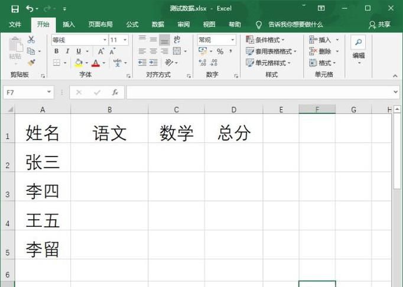Click the Undo arrow icon
403x287 pixels.
(x=30, y=9)
